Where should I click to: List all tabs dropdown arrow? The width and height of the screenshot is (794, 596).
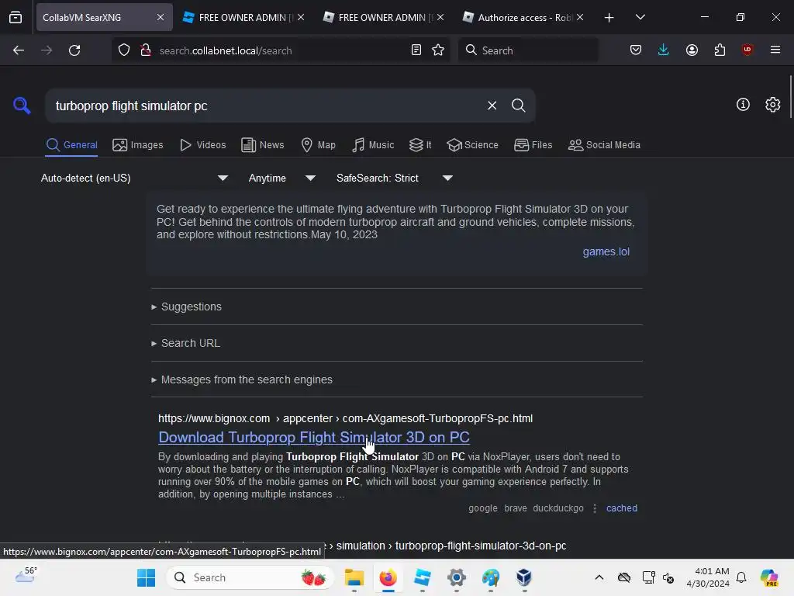pos(640,17)
